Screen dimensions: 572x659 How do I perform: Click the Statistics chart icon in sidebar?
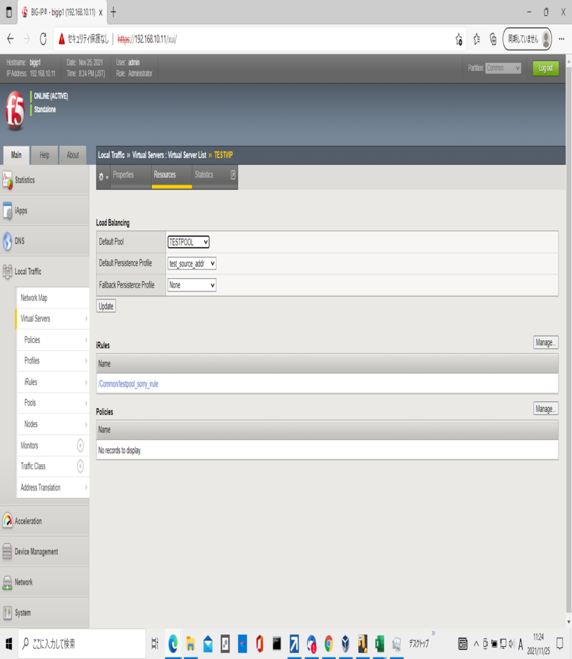click(x=7, y=181)
